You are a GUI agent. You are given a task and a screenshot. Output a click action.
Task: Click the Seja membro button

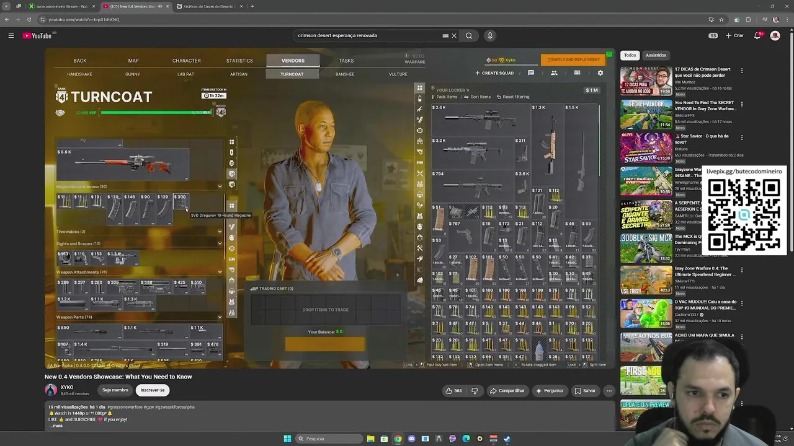(115, 390)
